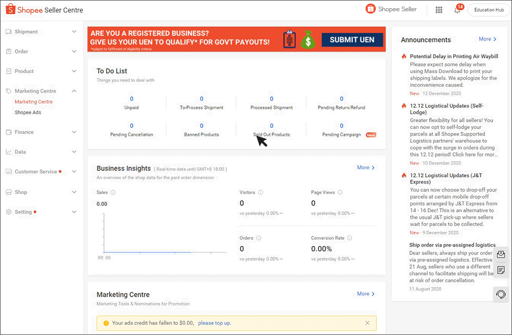Open Pending Campaign count

pos(342,126)
